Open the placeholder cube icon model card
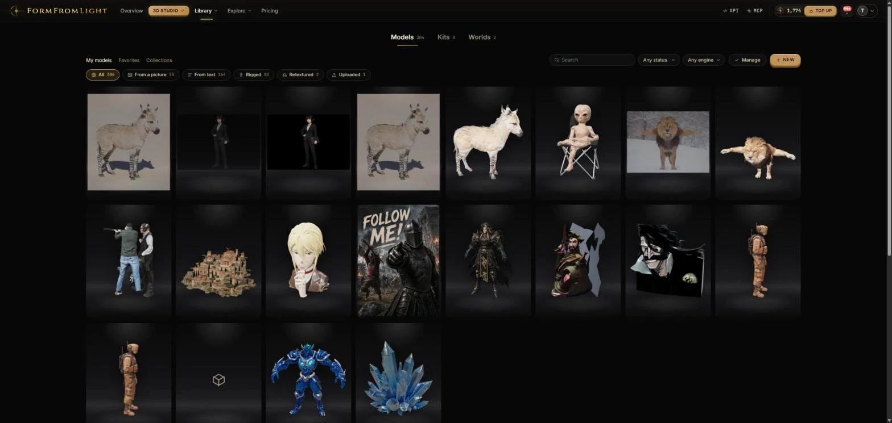The height and width of the screenshot is (423, 892). click(x=218, y=374)
